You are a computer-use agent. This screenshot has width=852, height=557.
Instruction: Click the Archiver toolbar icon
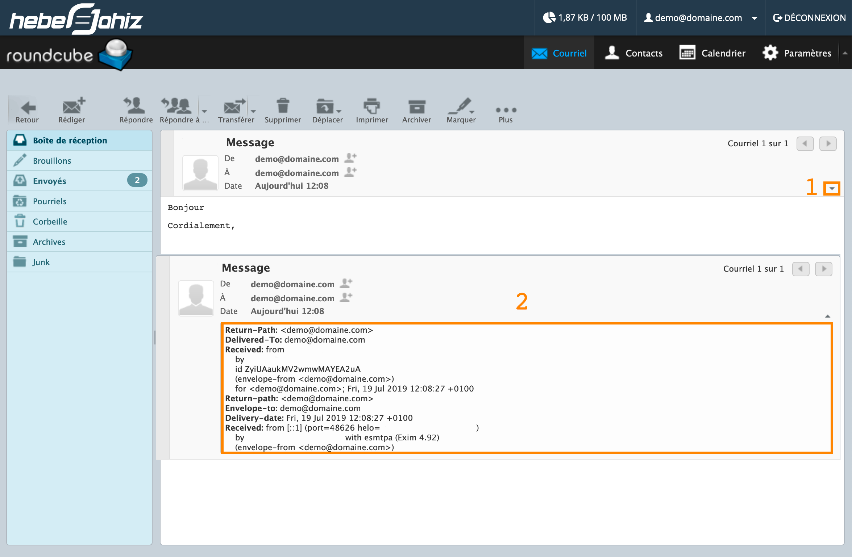tap(416, 107)
